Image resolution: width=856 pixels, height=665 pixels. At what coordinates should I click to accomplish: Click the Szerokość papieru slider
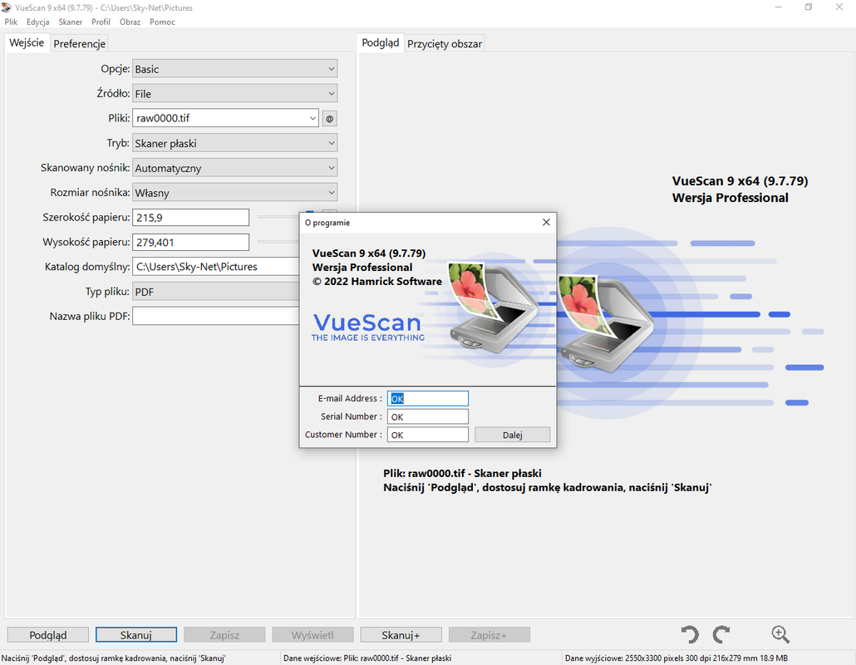[278, 217]
